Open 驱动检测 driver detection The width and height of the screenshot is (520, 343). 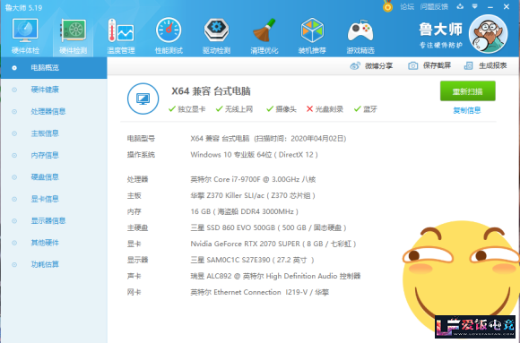click(217, 36)
